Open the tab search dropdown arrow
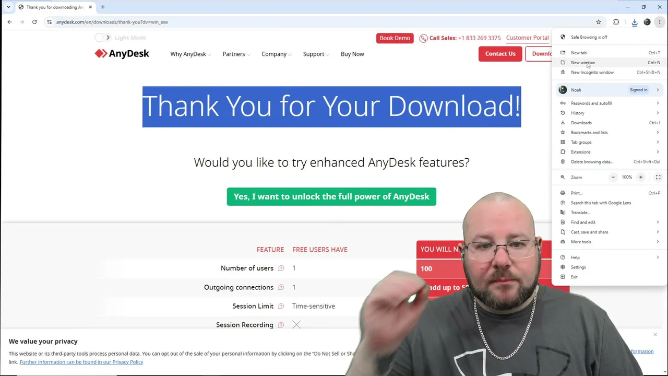 [x=8, y=7]
